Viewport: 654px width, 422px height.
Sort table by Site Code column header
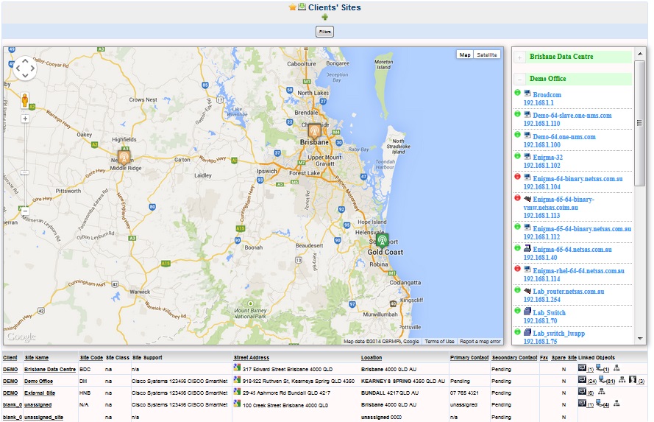click(x=91, y=358)
